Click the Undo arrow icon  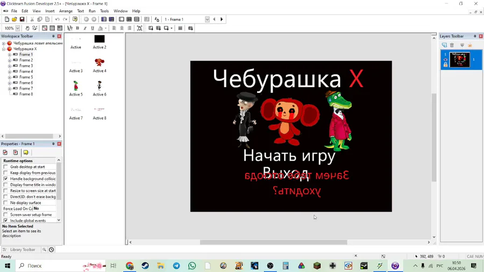point(58,19)
